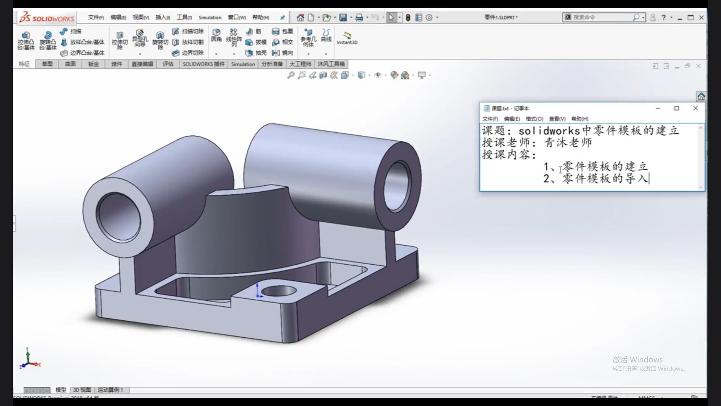Expand the Save button dropdown arrow
The image size is (721, 406).
(x=351, y=17)
